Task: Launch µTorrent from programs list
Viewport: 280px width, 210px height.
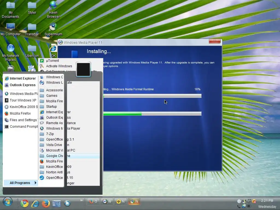Action: [71, 61]
